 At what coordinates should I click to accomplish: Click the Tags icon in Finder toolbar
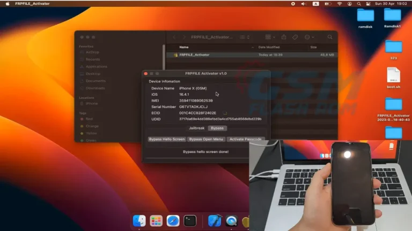[295, 37]
